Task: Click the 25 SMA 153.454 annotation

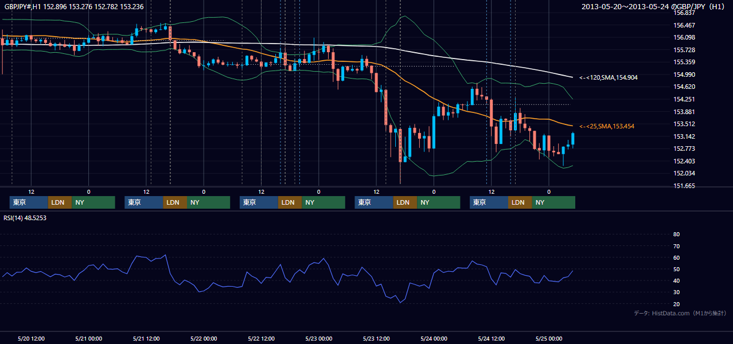Action: coord(607,126)
